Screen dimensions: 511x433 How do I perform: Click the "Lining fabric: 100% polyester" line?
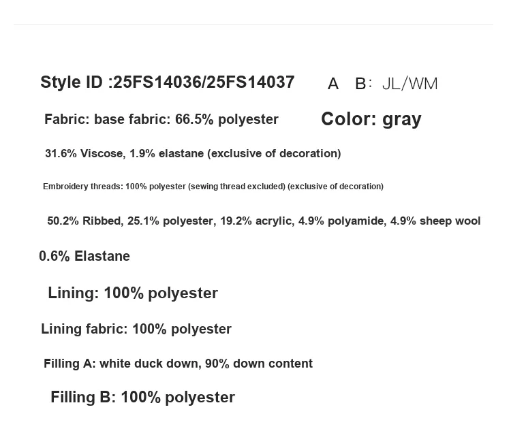point(136,330)
